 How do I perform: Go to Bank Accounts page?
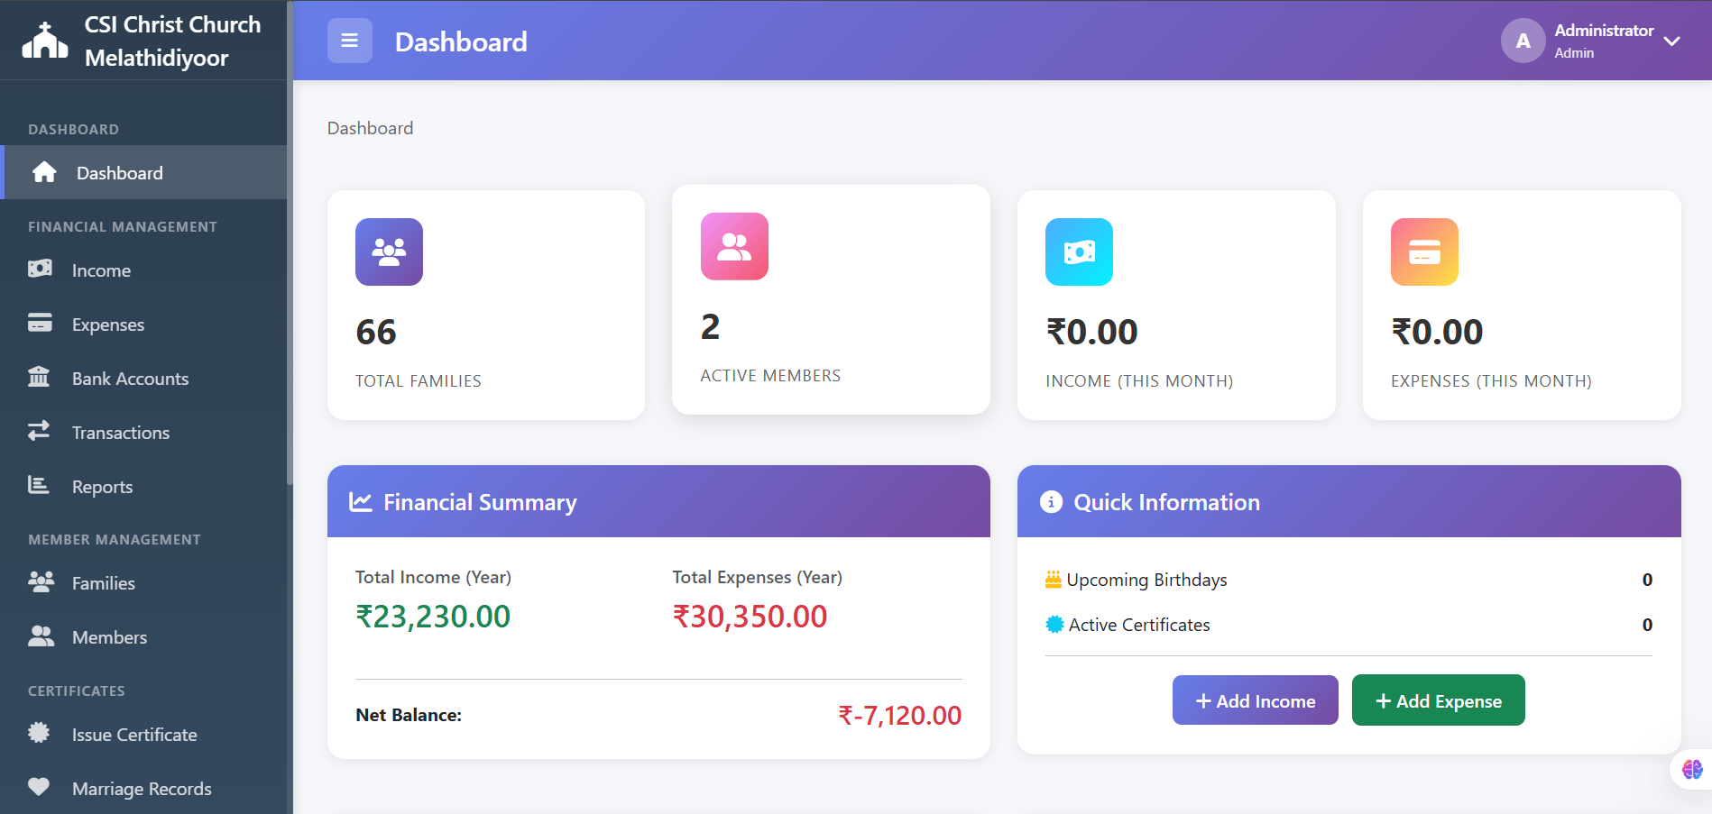pyautogui.click(x=130, y=379)
